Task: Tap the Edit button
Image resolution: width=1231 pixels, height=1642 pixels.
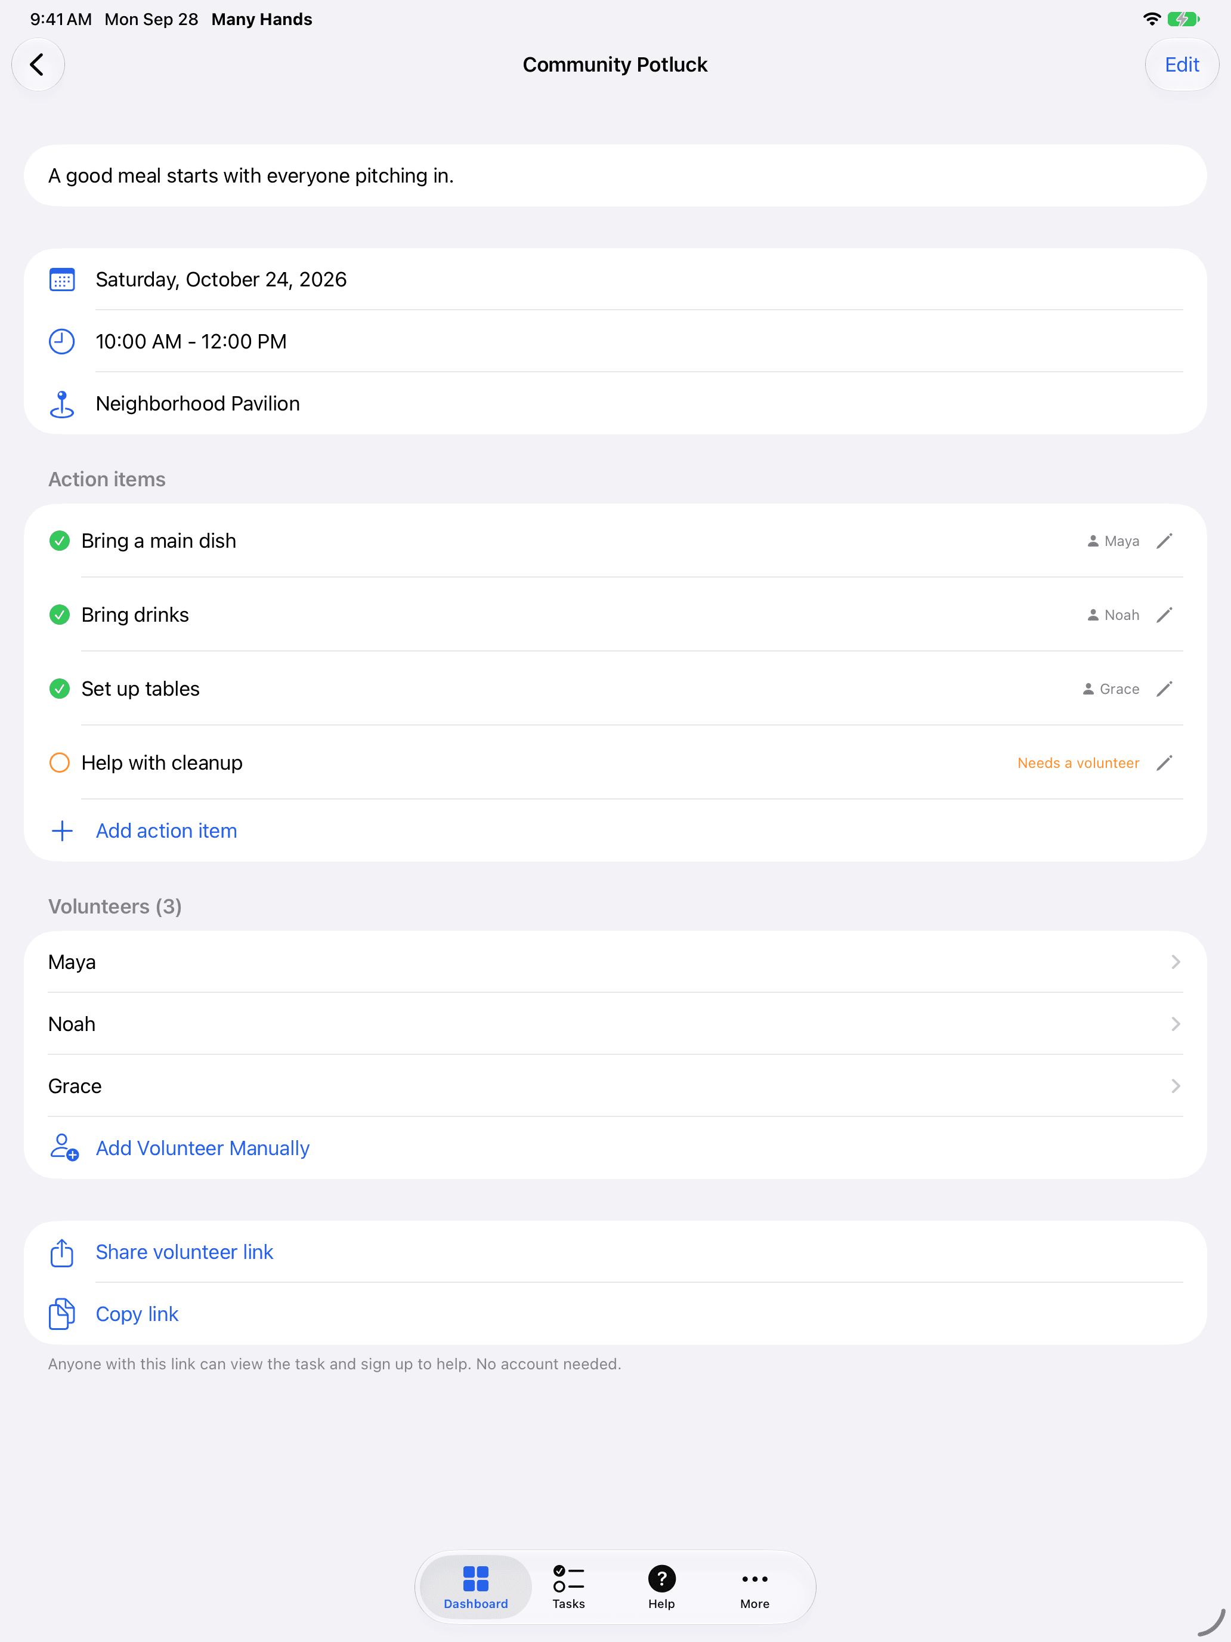Action: pyautogui.click(x=1181, y=64)
